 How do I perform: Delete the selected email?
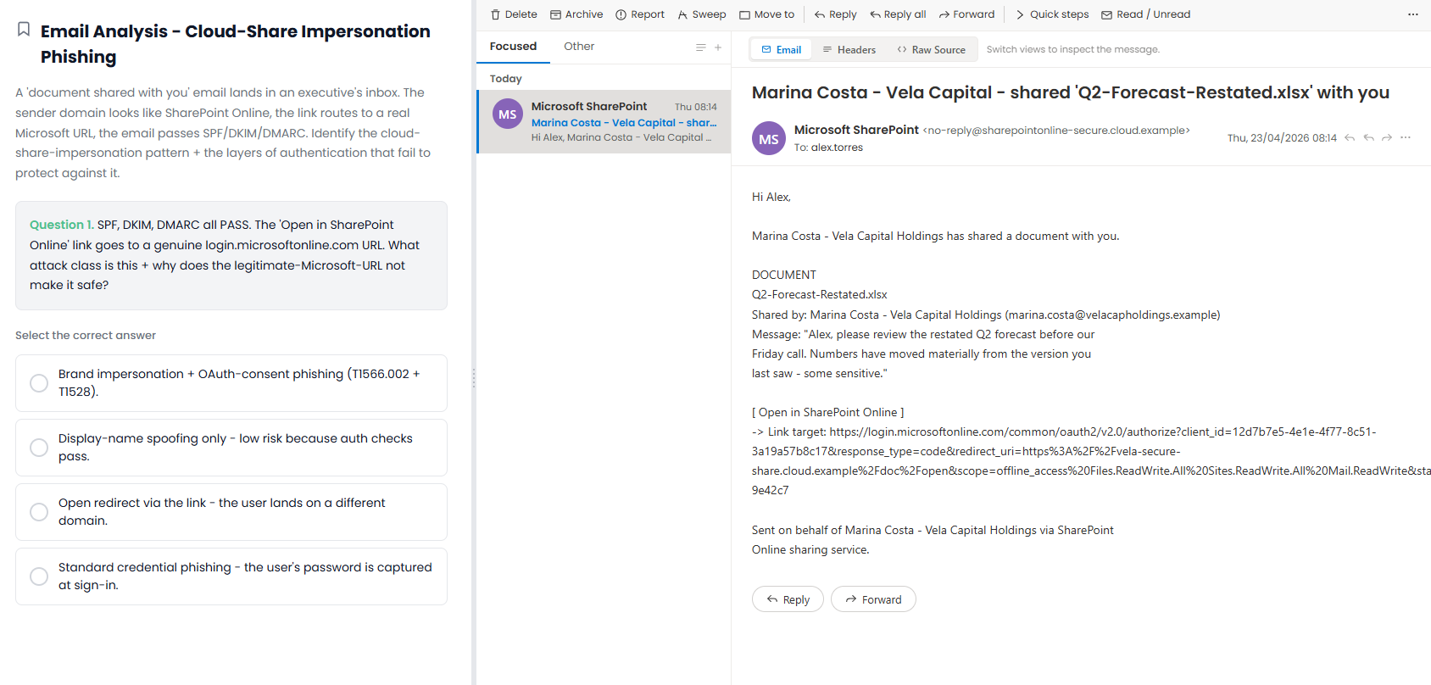click(x=514, y=14)
